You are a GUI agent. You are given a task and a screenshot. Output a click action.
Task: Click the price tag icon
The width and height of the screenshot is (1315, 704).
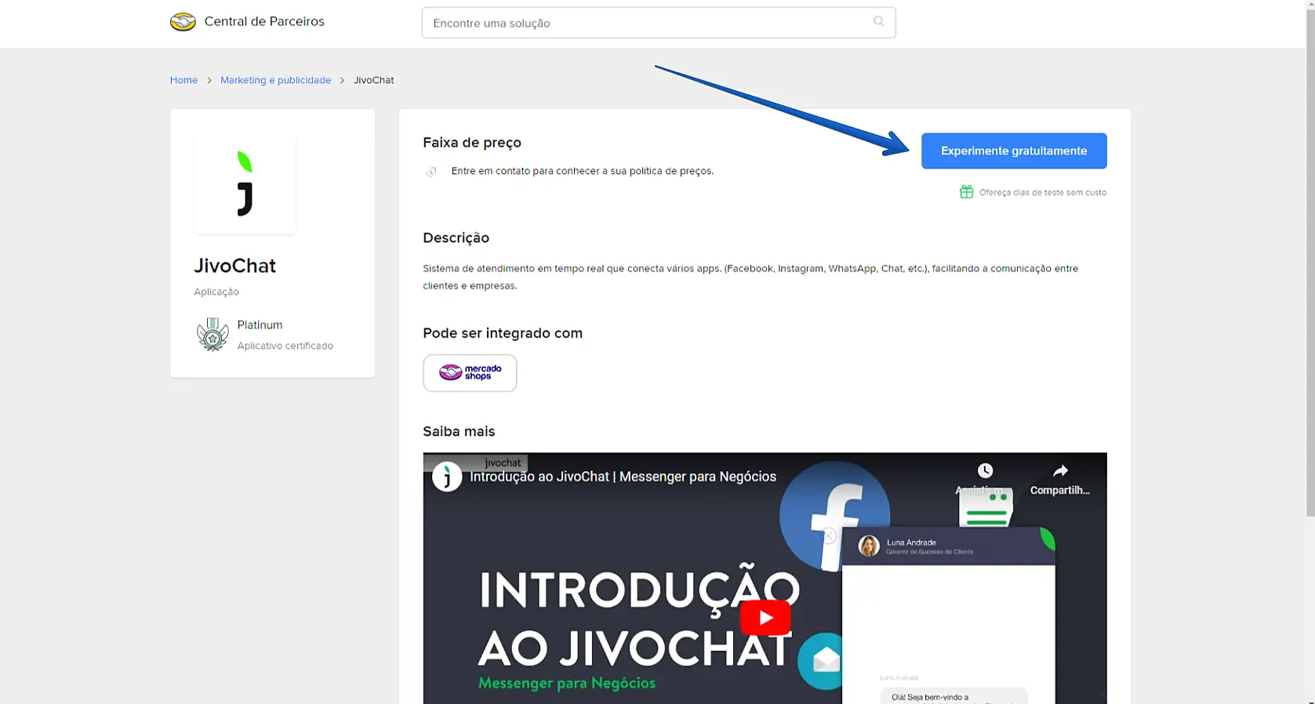tap(431, 172)
